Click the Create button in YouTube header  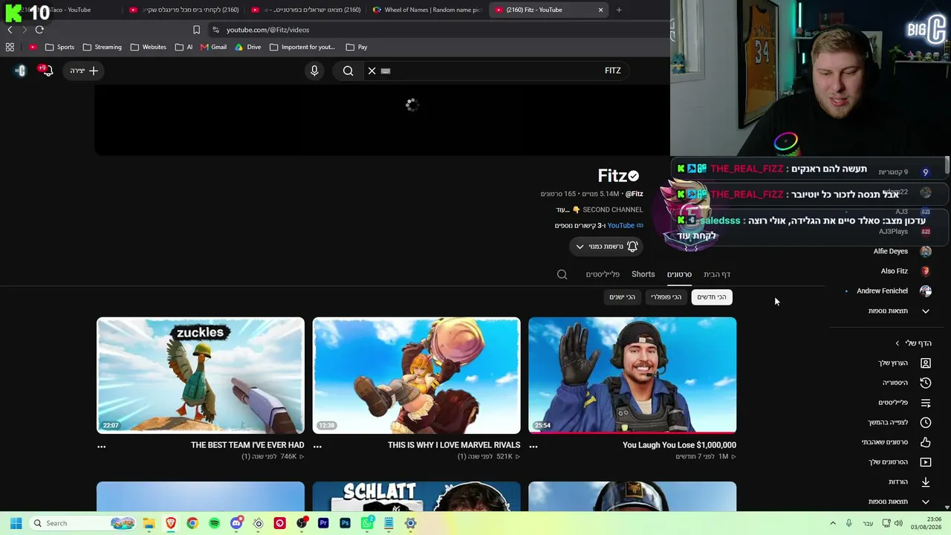84,71
